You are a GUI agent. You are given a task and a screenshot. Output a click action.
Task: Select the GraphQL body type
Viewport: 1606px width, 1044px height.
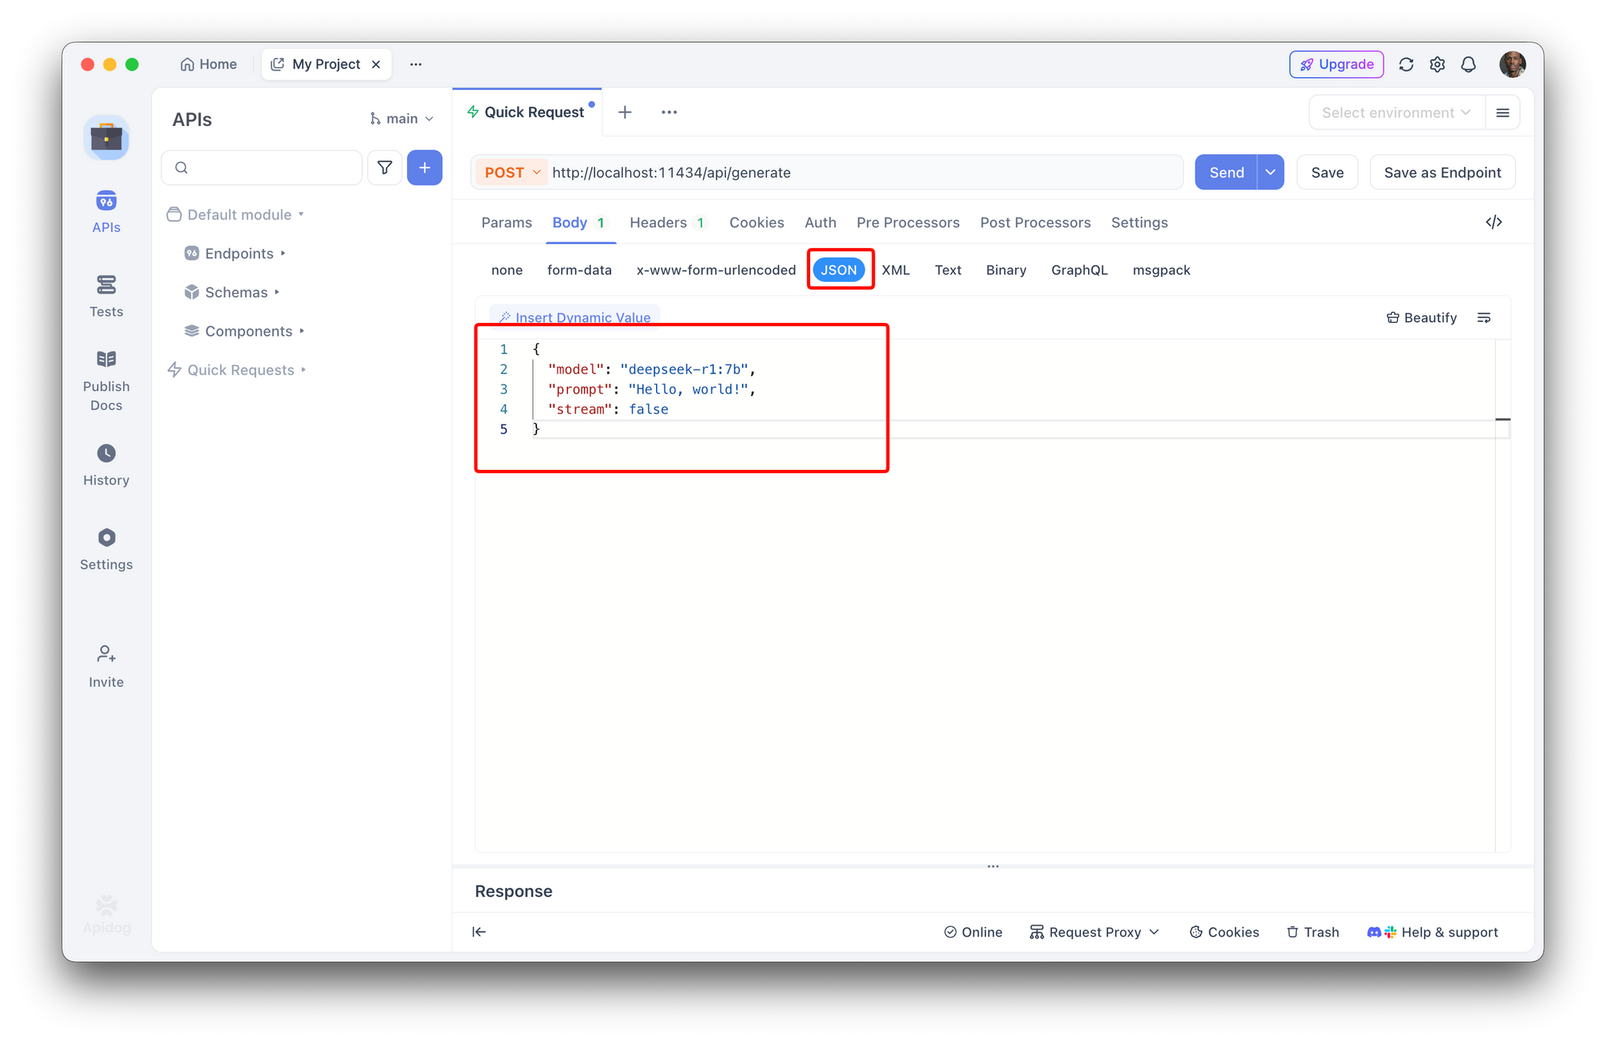tap(1079, 270)
